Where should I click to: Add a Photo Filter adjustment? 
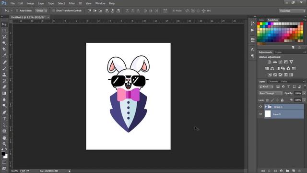tap(283, 68)
